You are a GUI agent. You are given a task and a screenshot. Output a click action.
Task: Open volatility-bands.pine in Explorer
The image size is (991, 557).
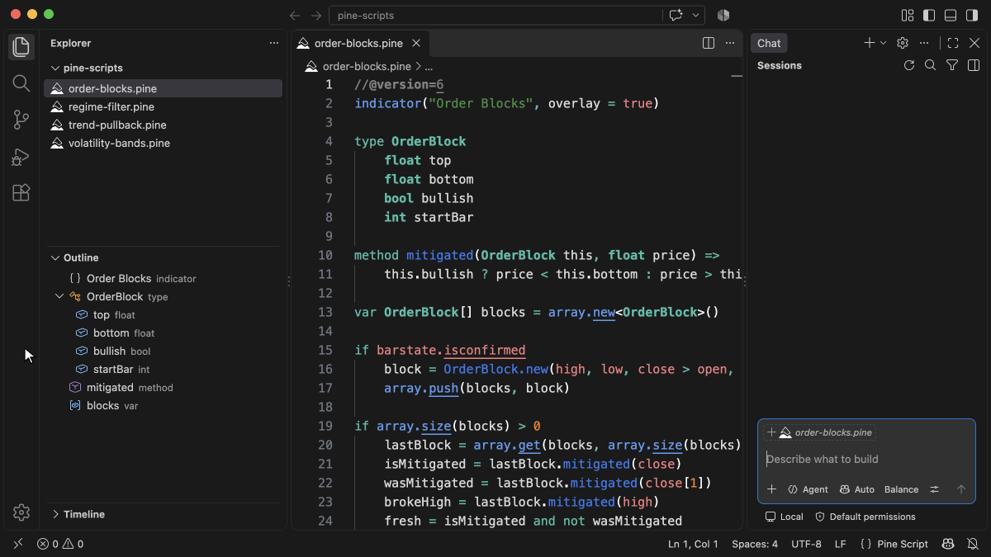(x=163, y=143)
